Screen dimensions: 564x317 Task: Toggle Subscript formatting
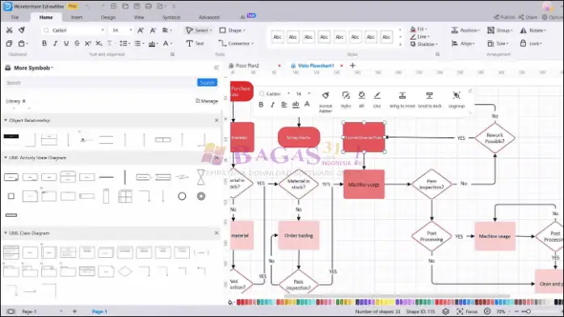(99, 44)
